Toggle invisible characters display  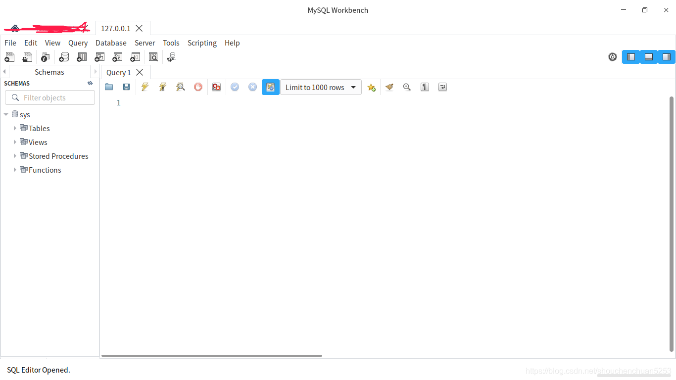425,87
